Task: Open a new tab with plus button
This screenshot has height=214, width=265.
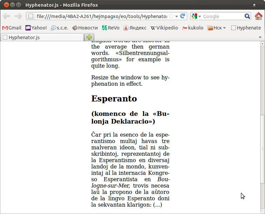Action: click(89, 37)
